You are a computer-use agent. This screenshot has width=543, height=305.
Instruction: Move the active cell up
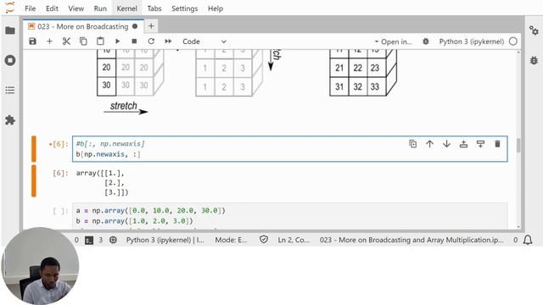coord(430,144)
